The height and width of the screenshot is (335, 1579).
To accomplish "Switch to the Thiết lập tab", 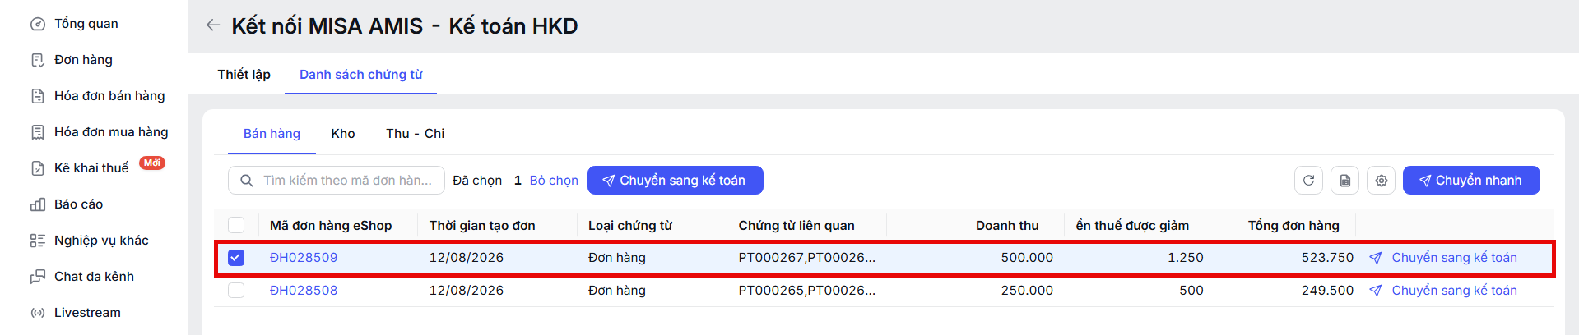I will click(x=244, y=75).
